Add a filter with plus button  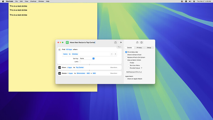[x=115, y=54]
